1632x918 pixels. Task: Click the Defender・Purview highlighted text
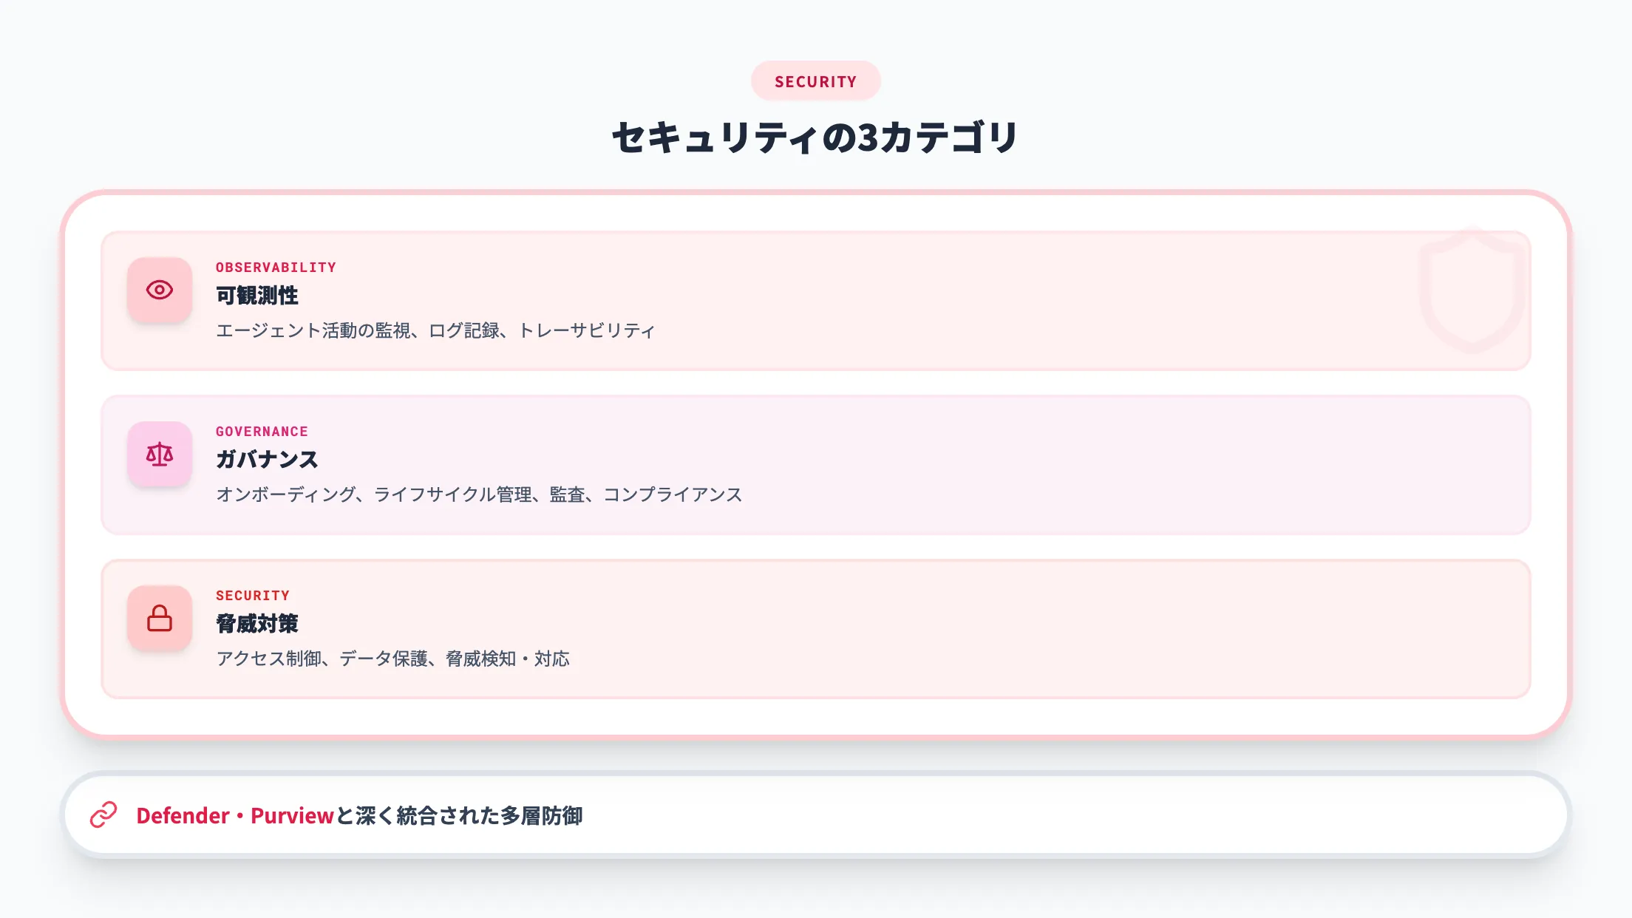coord(235,815)
